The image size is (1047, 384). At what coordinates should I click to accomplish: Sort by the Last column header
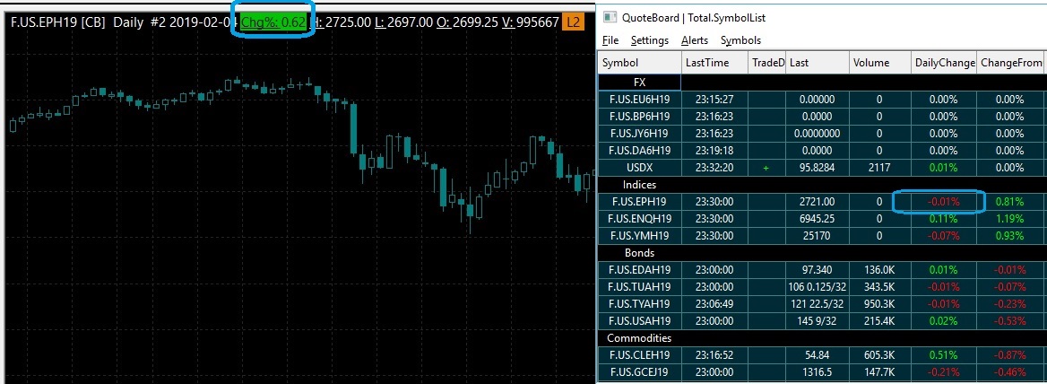click(818, 63)
